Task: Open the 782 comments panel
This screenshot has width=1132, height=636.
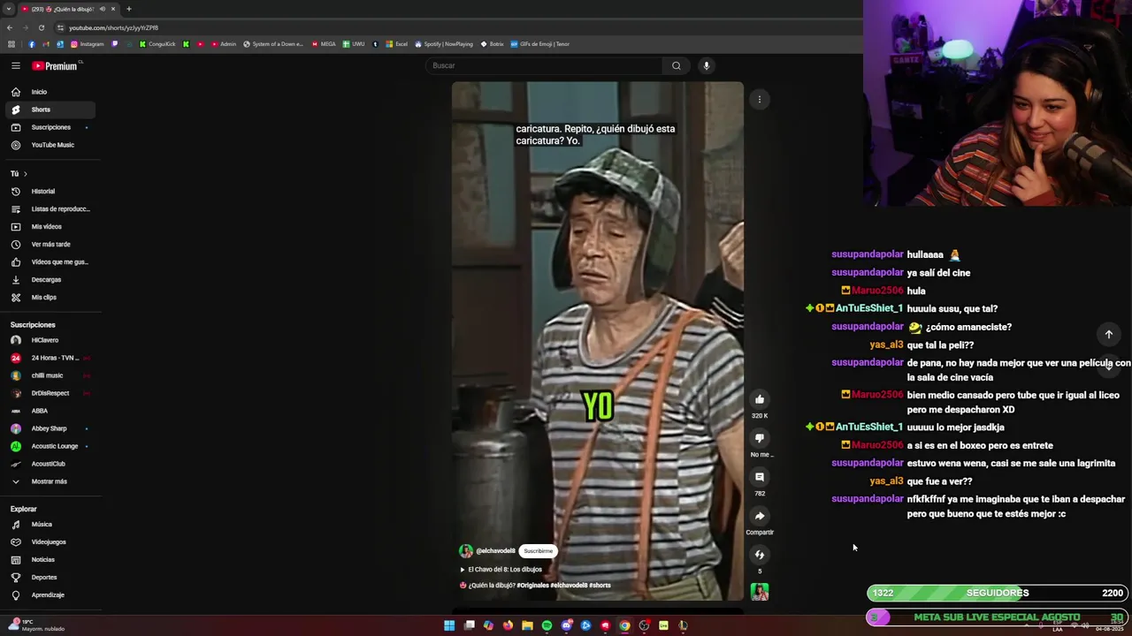Action: [x=759, y=477]
